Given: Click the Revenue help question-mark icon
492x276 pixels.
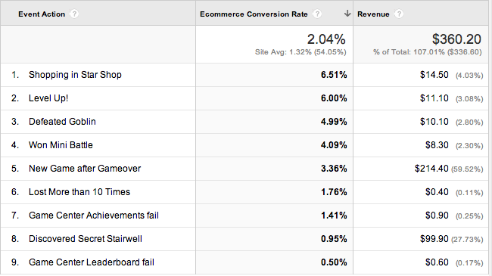Looking at the screenshot, I should (398, 14).
